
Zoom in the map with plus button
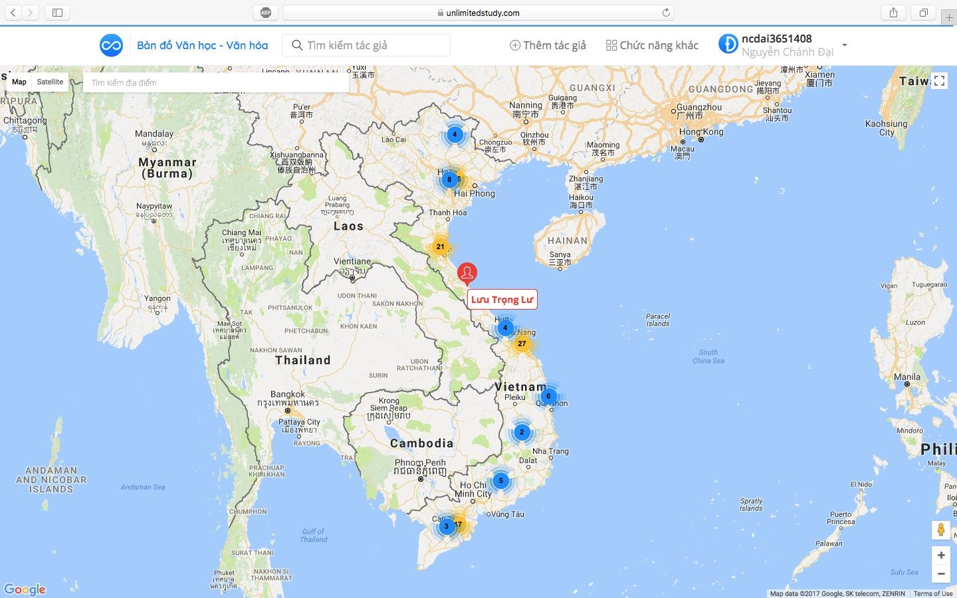point(940,555)
